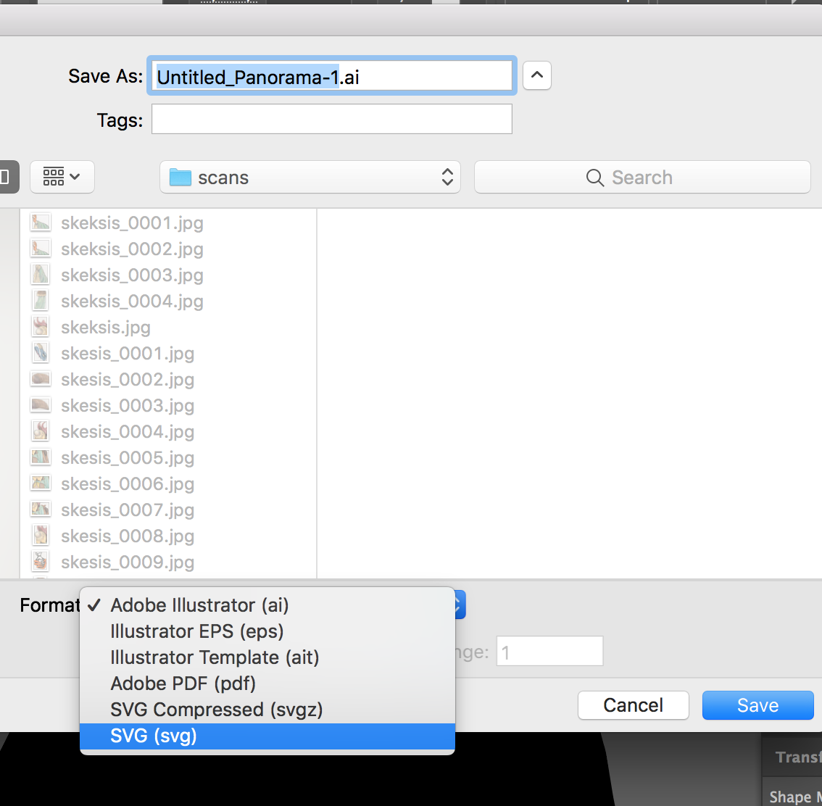Screen dimensions: 822x806
Task: Click the Tags input field
Action: point(332,119)
